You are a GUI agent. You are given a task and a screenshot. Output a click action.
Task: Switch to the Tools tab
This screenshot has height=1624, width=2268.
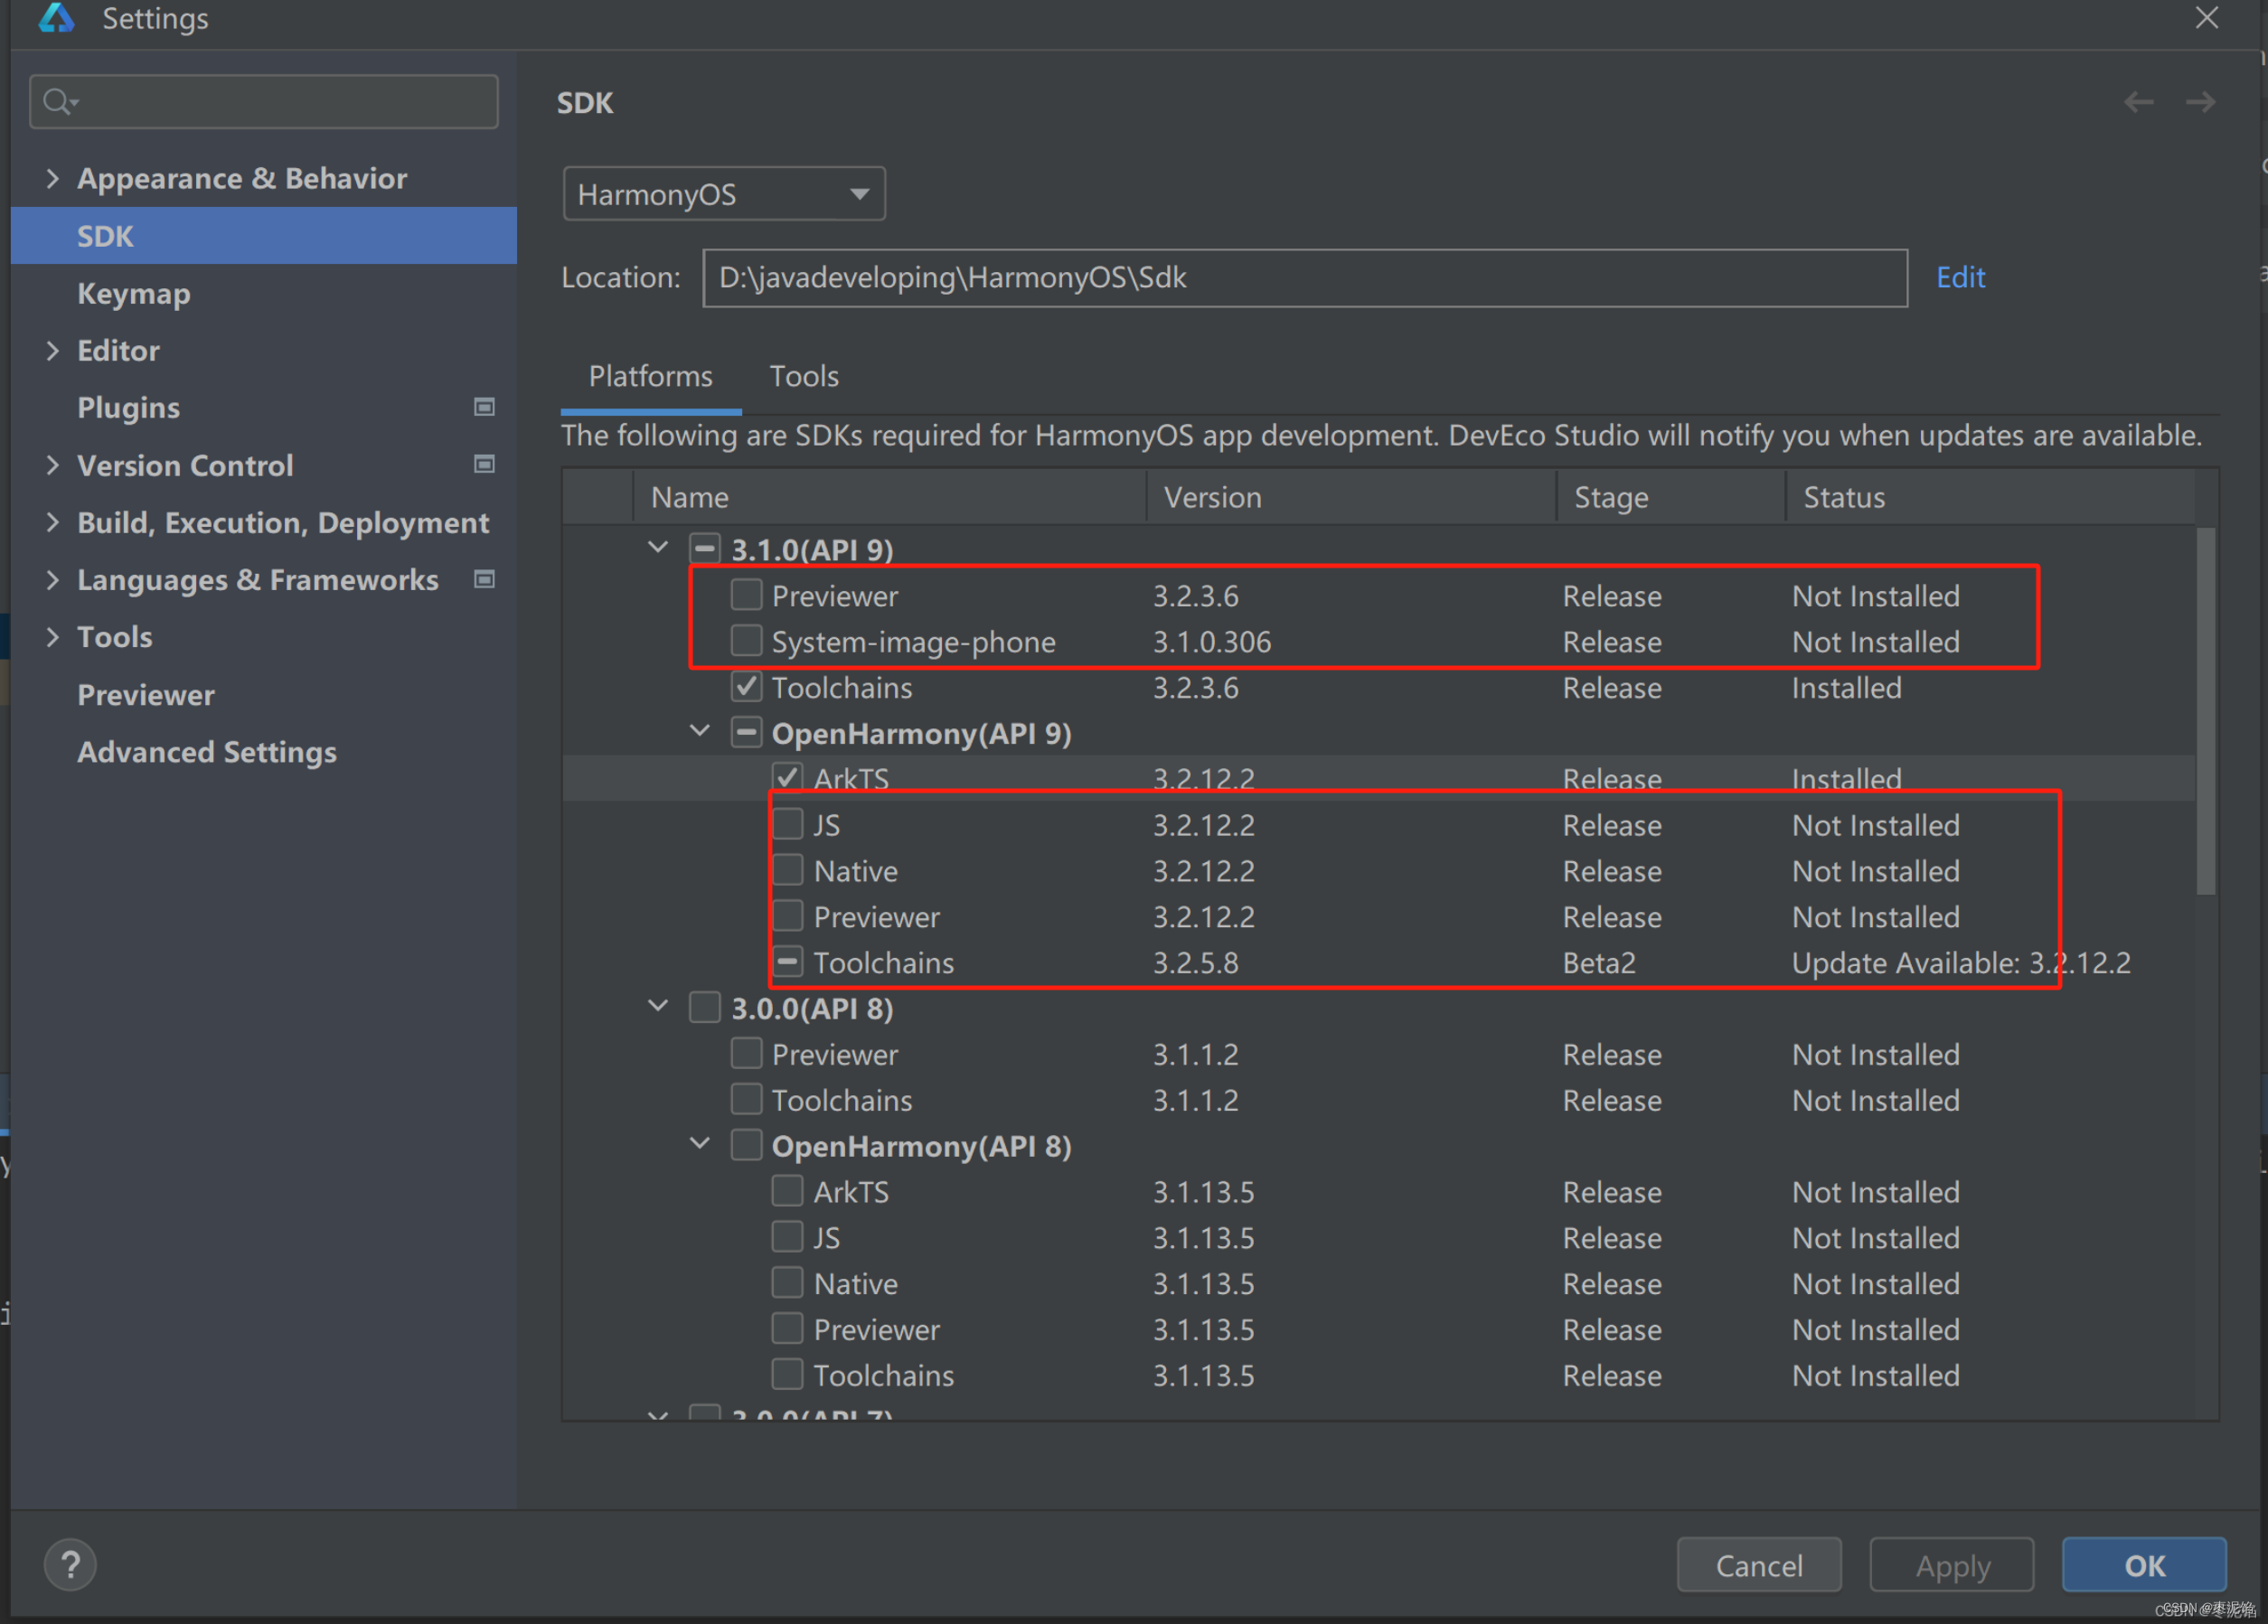tap(803, 376)
